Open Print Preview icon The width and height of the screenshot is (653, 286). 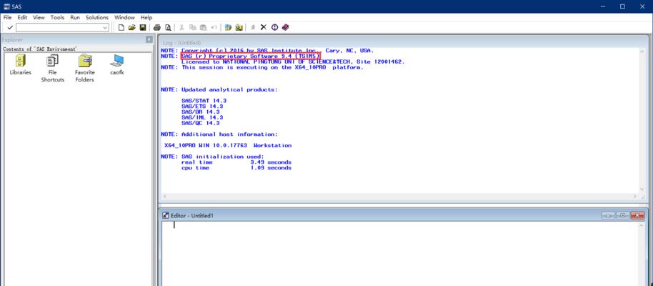pos(168,27)
